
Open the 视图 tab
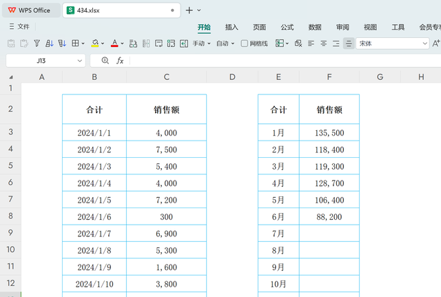[371, 27]
